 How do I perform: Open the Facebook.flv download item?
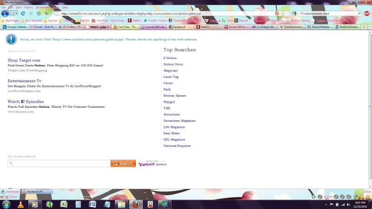click(x=37, y=191)
